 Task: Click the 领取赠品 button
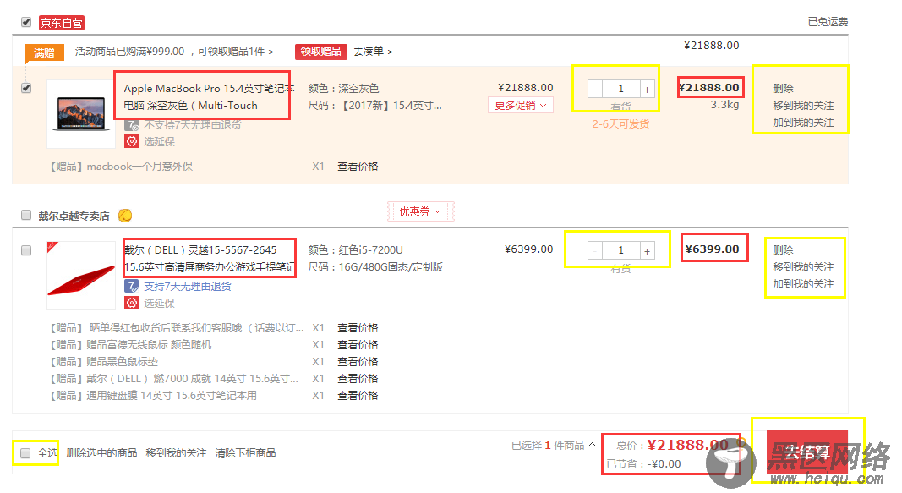pyautogui.click(x=321, y=52)
